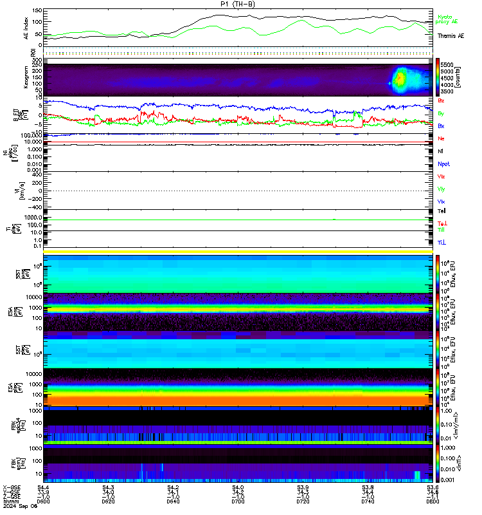This screenshot has height=515, width=482.
Task: Click the hhmm row label
Action: pyautogui.click(x=11, y=501)
